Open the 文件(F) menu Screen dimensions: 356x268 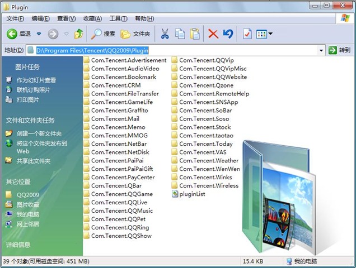[x=15, y=18]
